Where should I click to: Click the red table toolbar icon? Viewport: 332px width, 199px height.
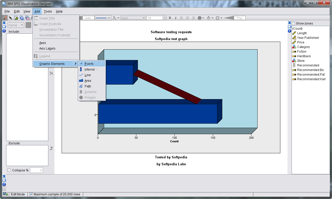pos(27,18)
